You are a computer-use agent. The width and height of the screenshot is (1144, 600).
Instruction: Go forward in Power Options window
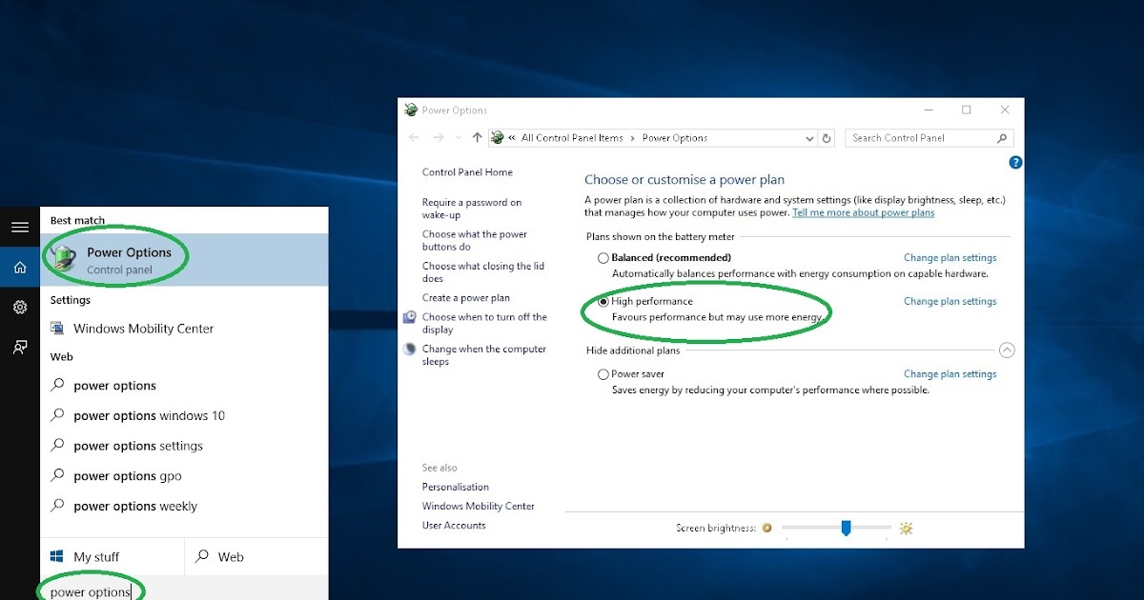(438, 138)
